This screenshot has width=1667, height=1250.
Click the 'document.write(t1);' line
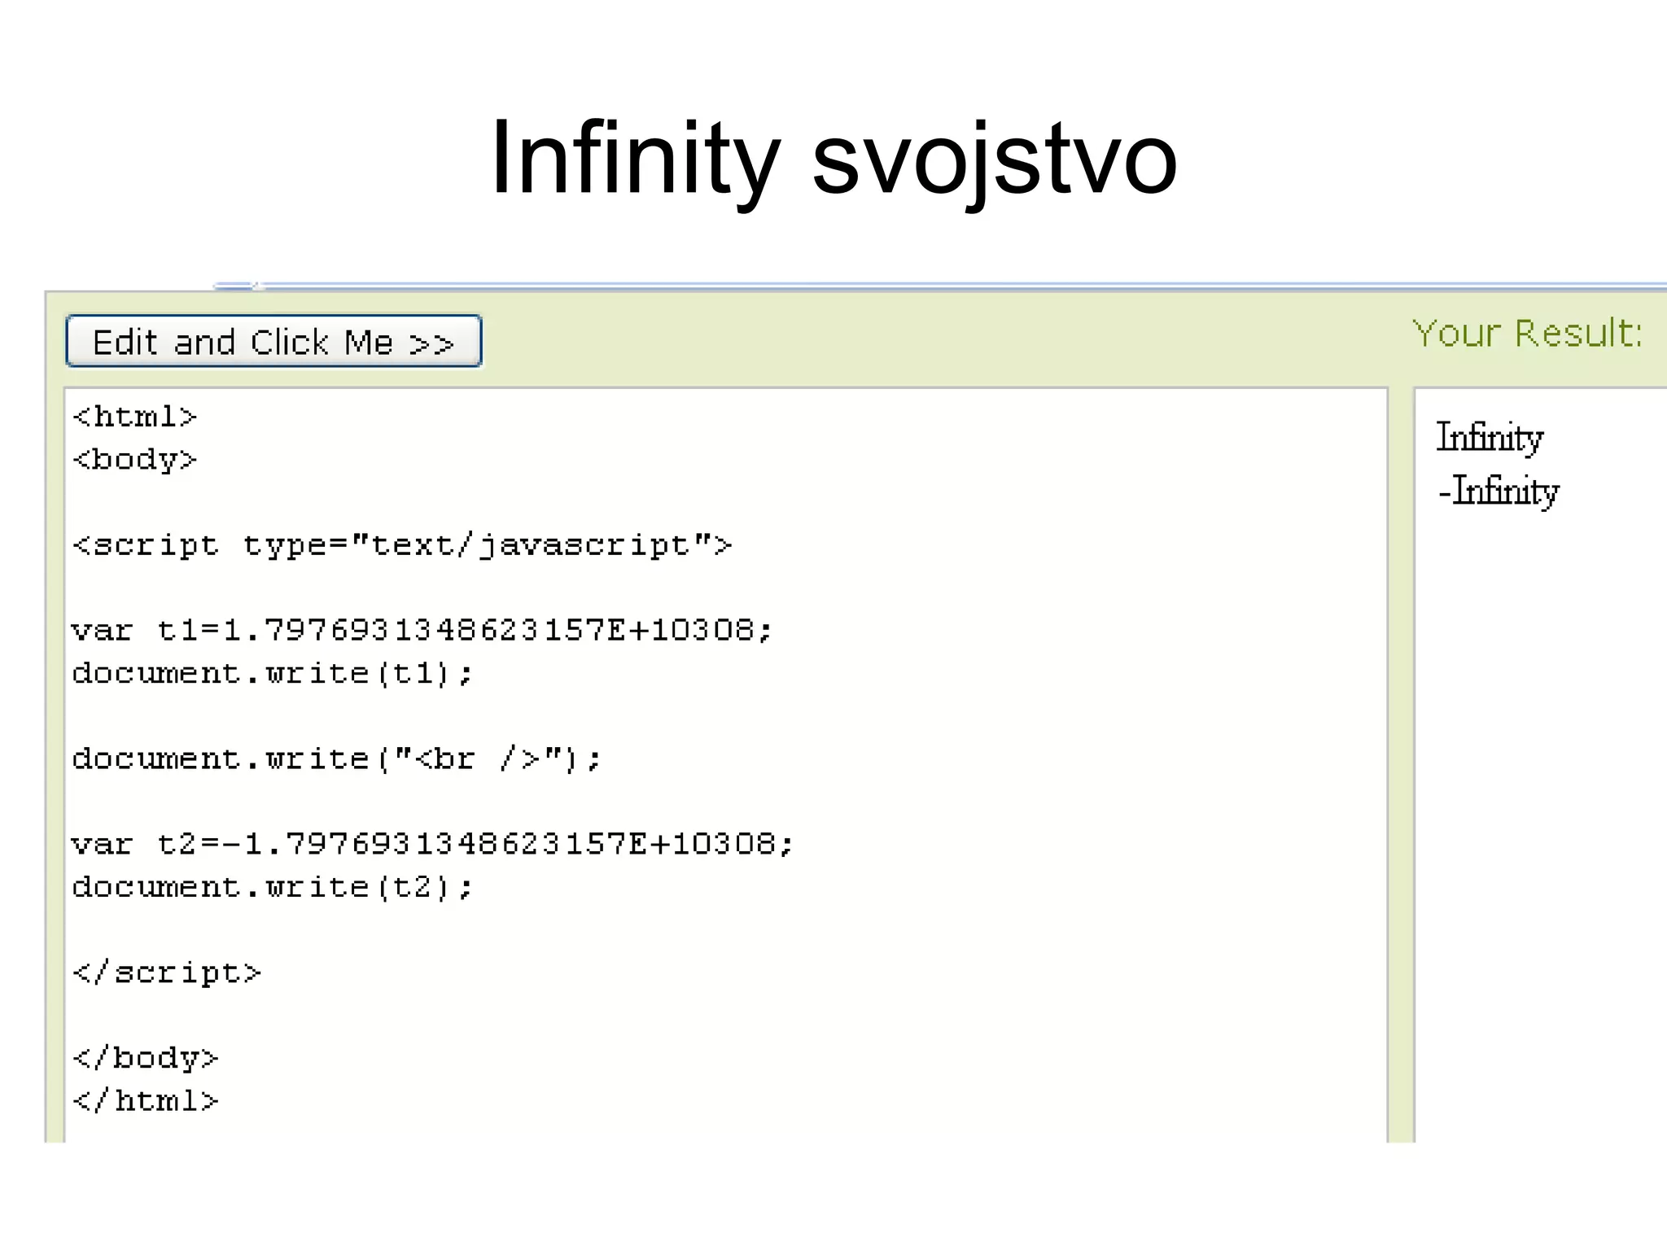(272, 673)
